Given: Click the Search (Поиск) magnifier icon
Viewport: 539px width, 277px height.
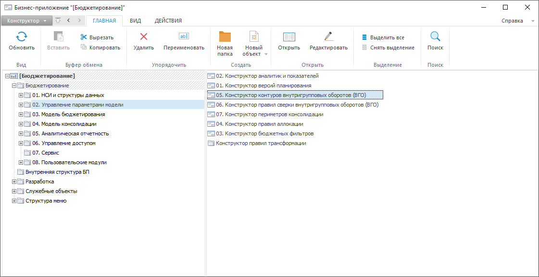Looking at the screenshot, I should 435,37.
